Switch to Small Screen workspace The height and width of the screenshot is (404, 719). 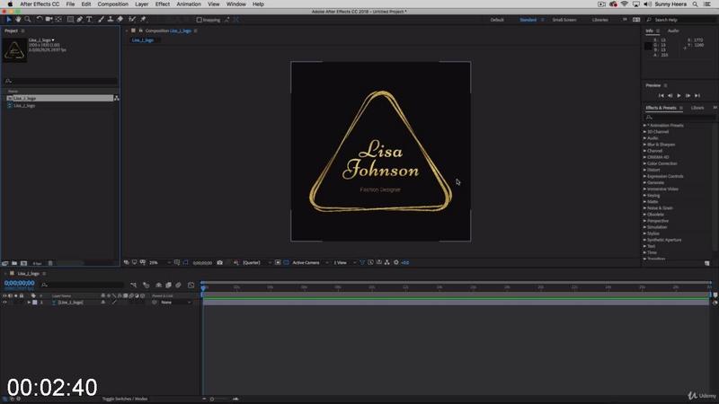coord(564,20)
